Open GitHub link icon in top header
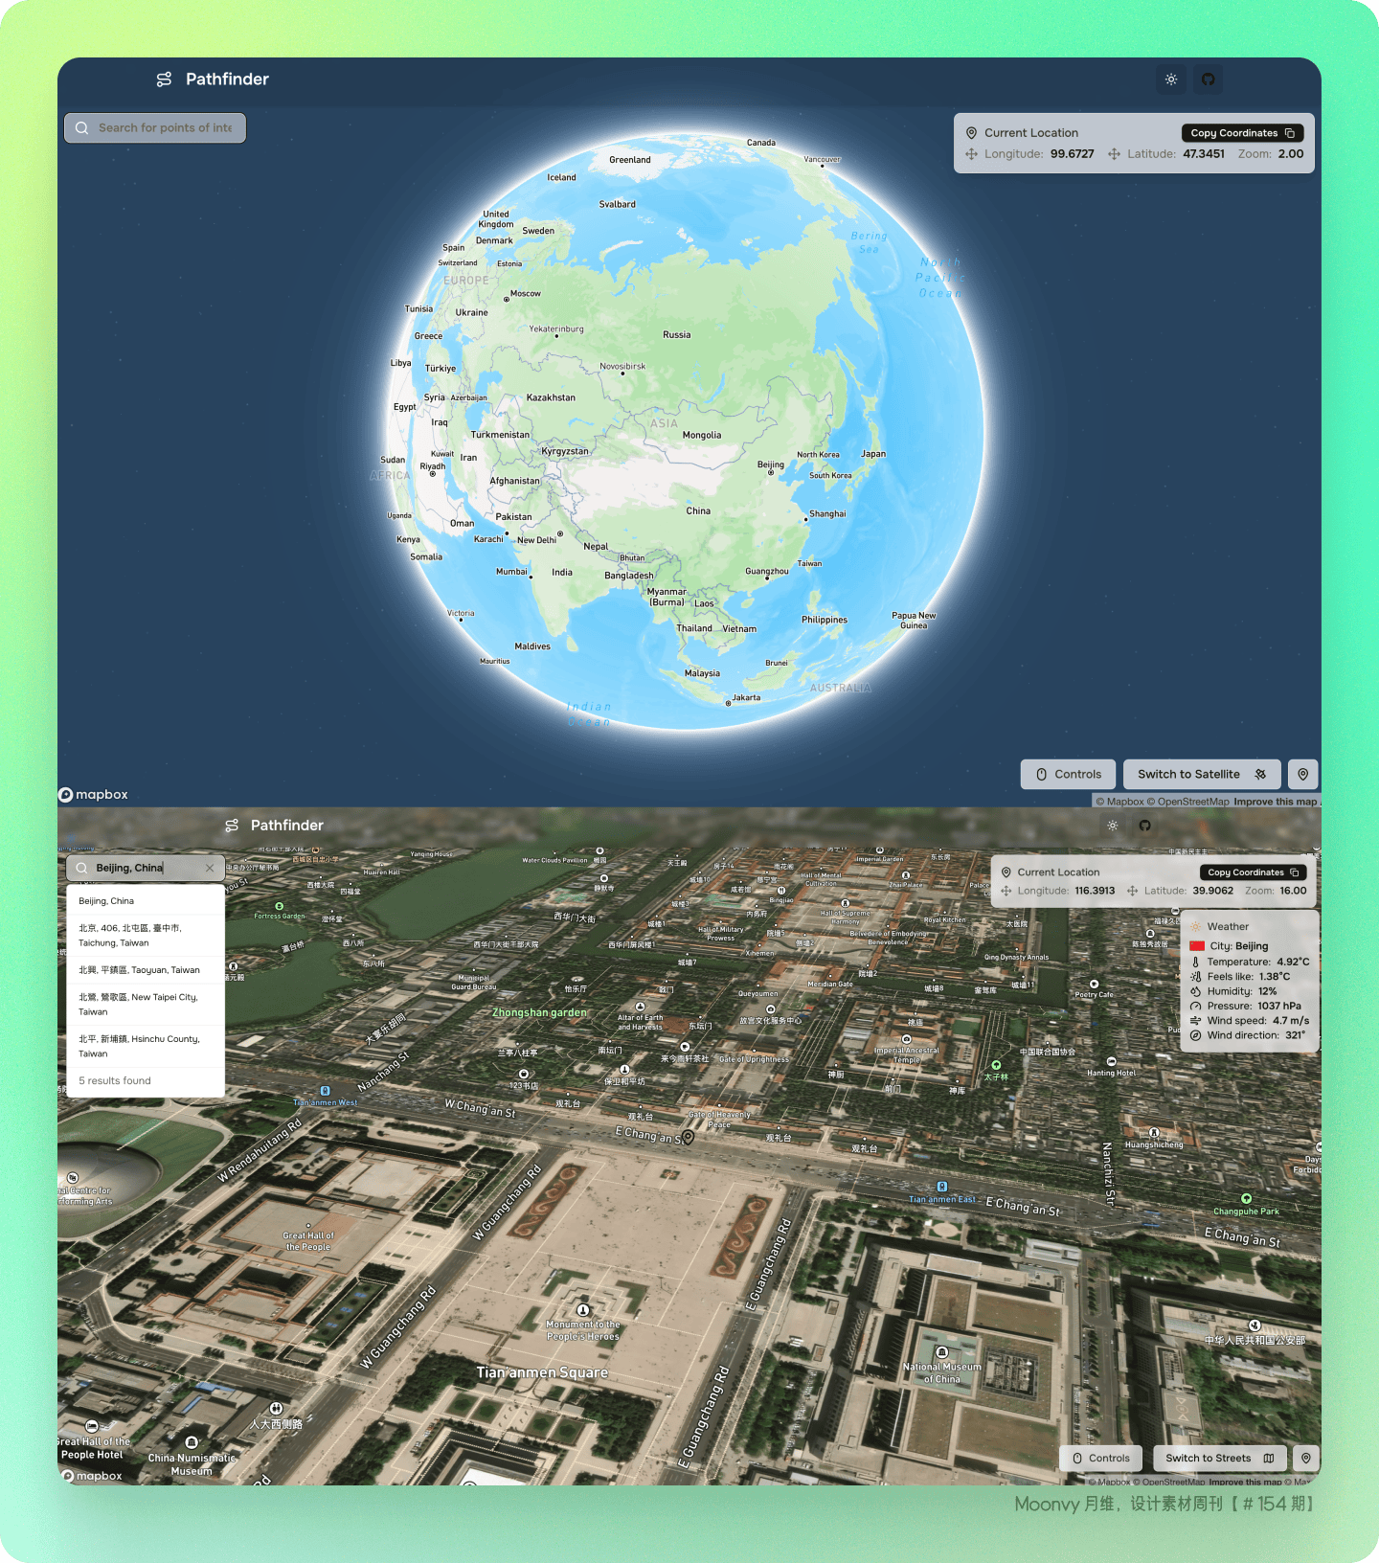The width and height of the screenshot is (1379, 1563). click(x=1209, y=79)
